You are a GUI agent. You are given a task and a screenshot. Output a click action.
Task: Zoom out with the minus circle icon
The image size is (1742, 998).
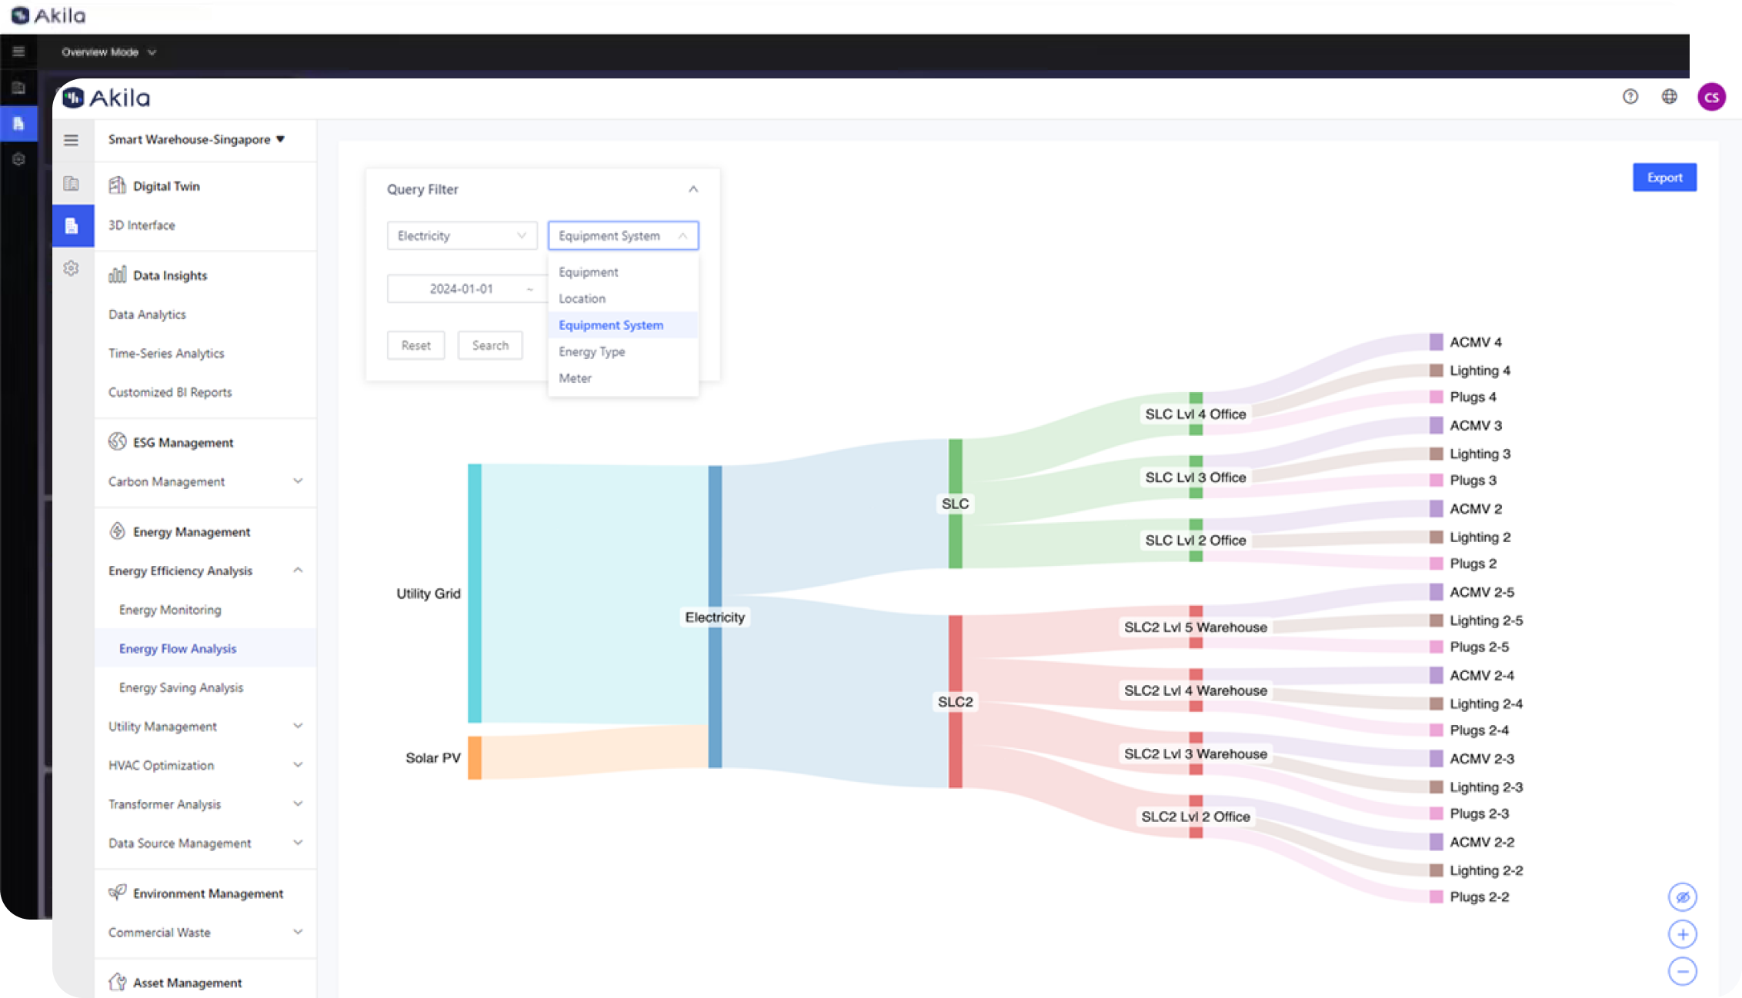[x=1682, y=971]
